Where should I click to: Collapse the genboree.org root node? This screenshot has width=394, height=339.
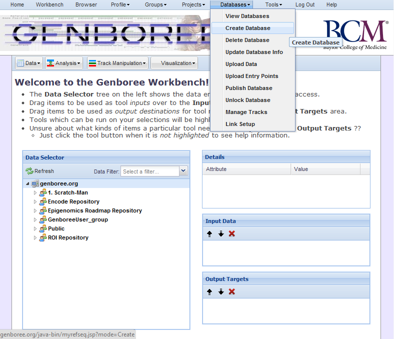pos(27,184)
